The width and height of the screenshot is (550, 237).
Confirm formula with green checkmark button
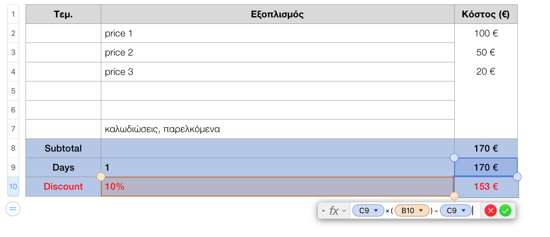coord(505,211)
